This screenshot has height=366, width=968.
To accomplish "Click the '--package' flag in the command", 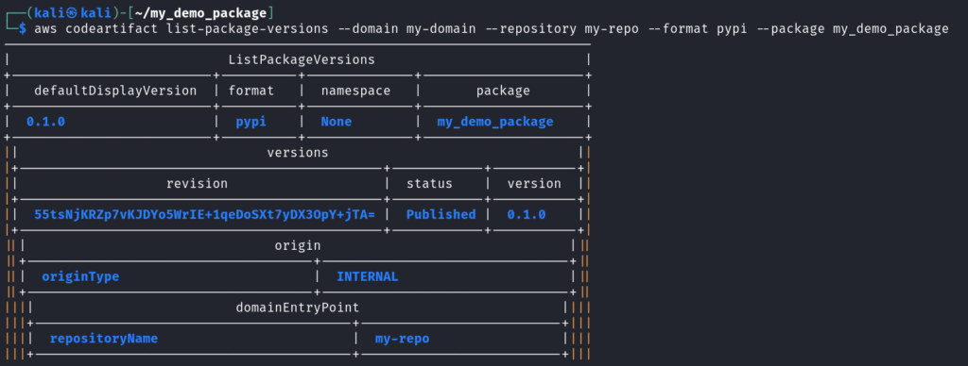I will coord(791,28).
